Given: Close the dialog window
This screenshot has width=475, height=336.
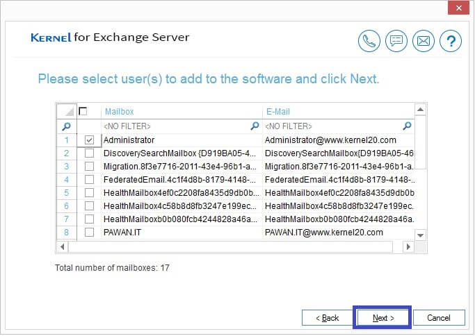Looking at the screenshot, I should coord(458,8).
